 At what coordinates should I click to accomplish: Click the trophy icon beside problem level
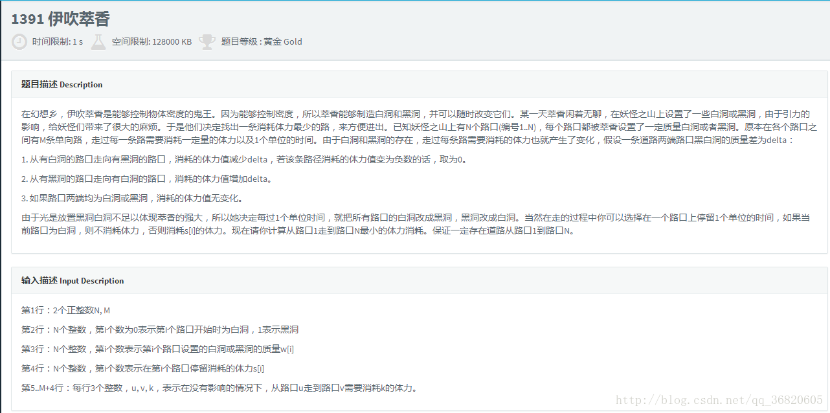click(x=207, y=42)
